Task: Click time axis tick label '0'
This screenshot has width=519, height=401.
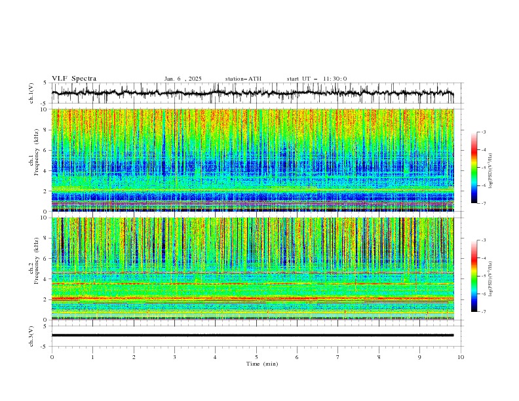Action: click(x=52, y=357)
